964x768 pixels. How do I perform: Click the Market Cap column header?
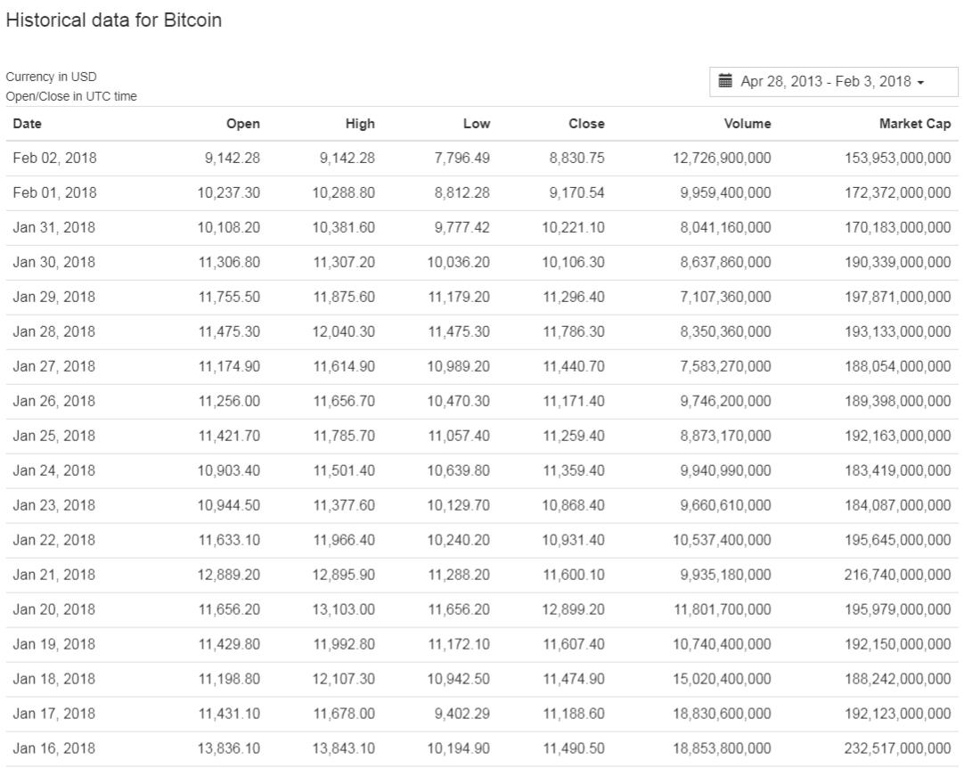pos(914,124)
